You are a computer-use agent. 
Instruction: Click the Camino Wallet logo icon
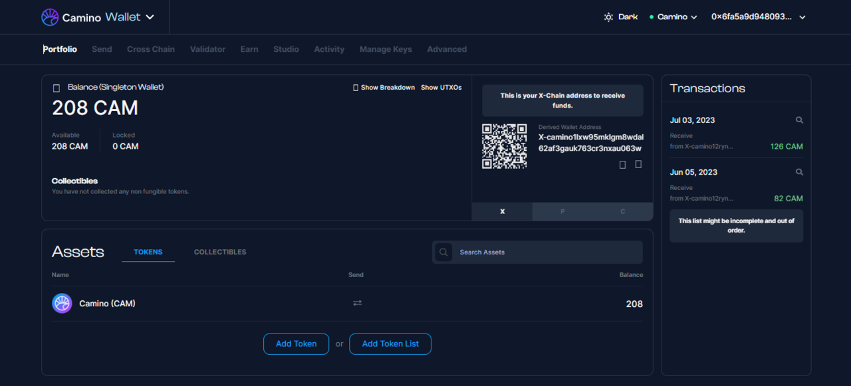50,17
